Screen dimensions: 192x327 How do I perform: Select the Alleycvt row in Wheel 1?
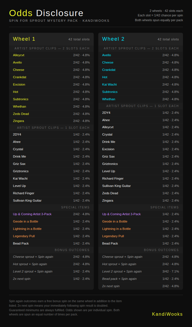click(x=51, y=55)
